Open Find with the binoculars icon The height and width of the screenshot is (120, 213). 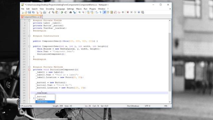click(x=71, y=12)
